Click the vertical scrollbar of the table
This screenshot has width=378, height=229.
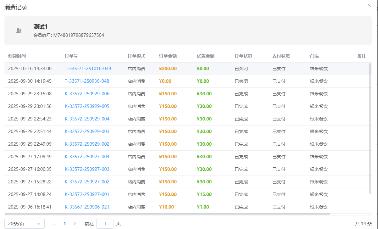(x=370, y=126)
